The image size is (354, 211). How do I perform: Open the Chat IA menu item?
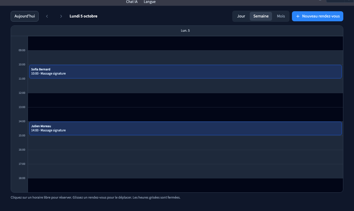[x=132, y=2]
